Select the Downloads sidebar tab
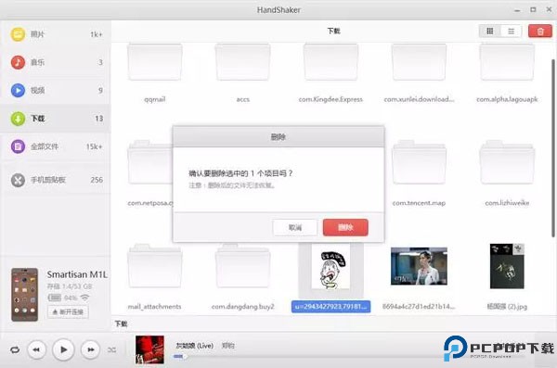Screen dimensions: 557x368 [x=55, y=119]
